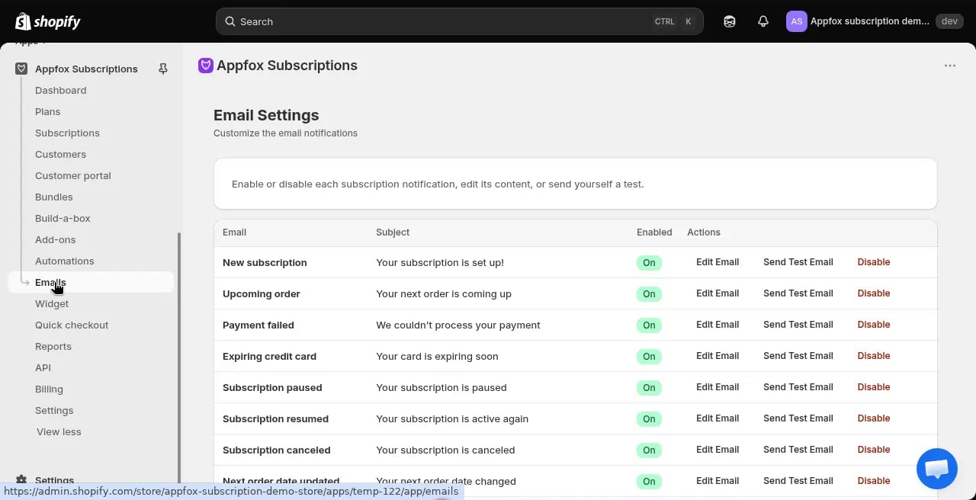Open the Plans page
Viewport: 976px width, 500px height.
tap(47, 111)
